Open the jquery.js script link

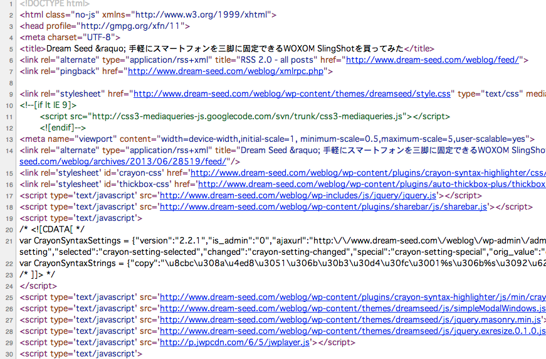pos(298,196)
